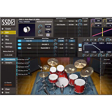Click the Dynamics value 100 field
Viewport: 112px width, 112px height.
point(98,21)
